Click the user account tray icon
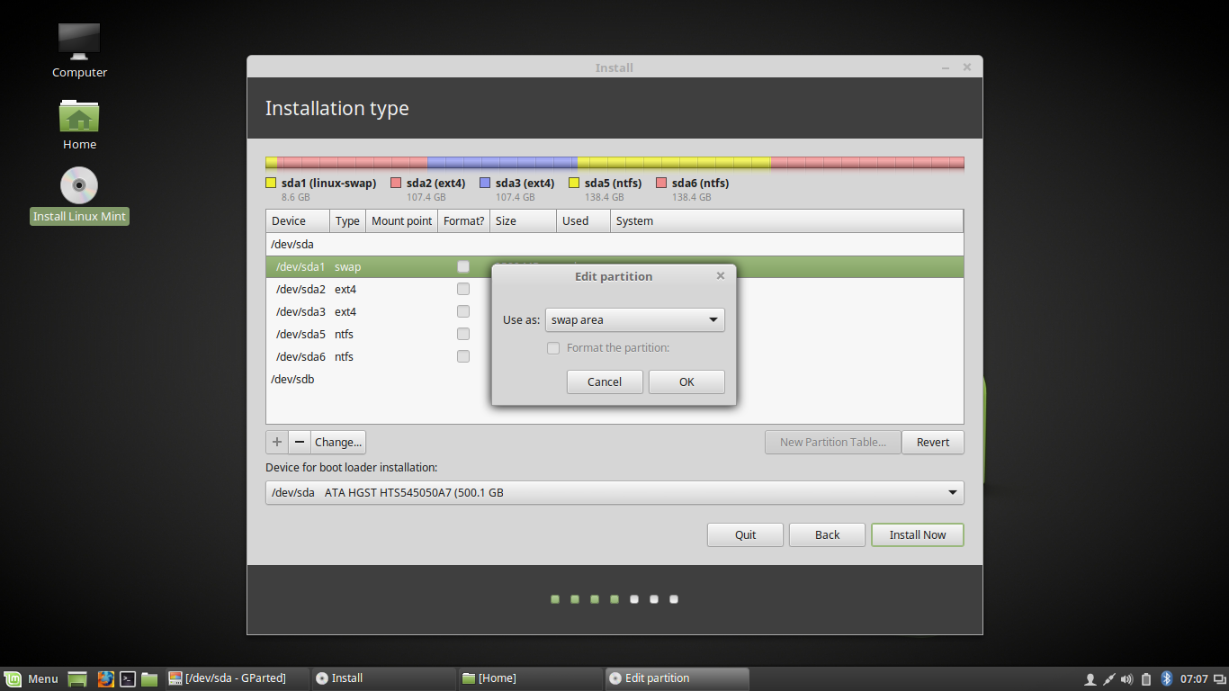 (1090, 678)
